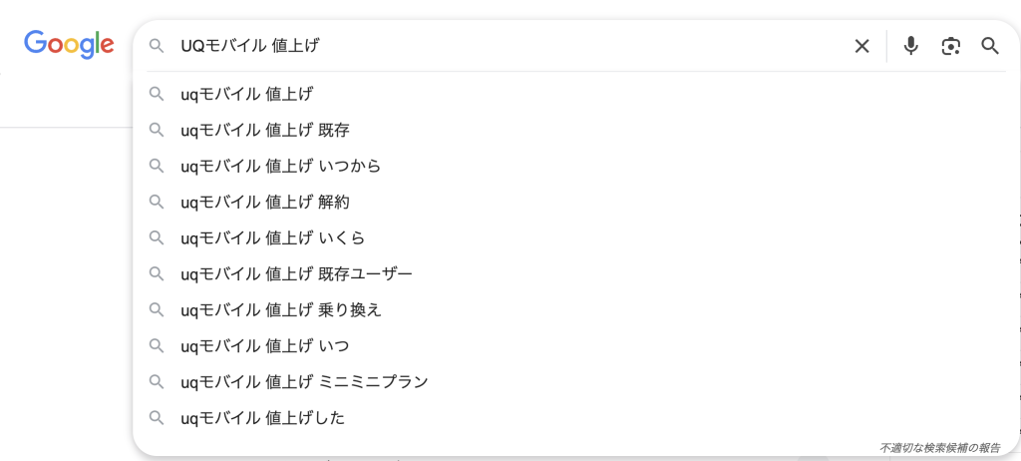Select the "値上げ いくら" suggestion
The height and width of the screenshot is (461, 1021).
(273, 237)
